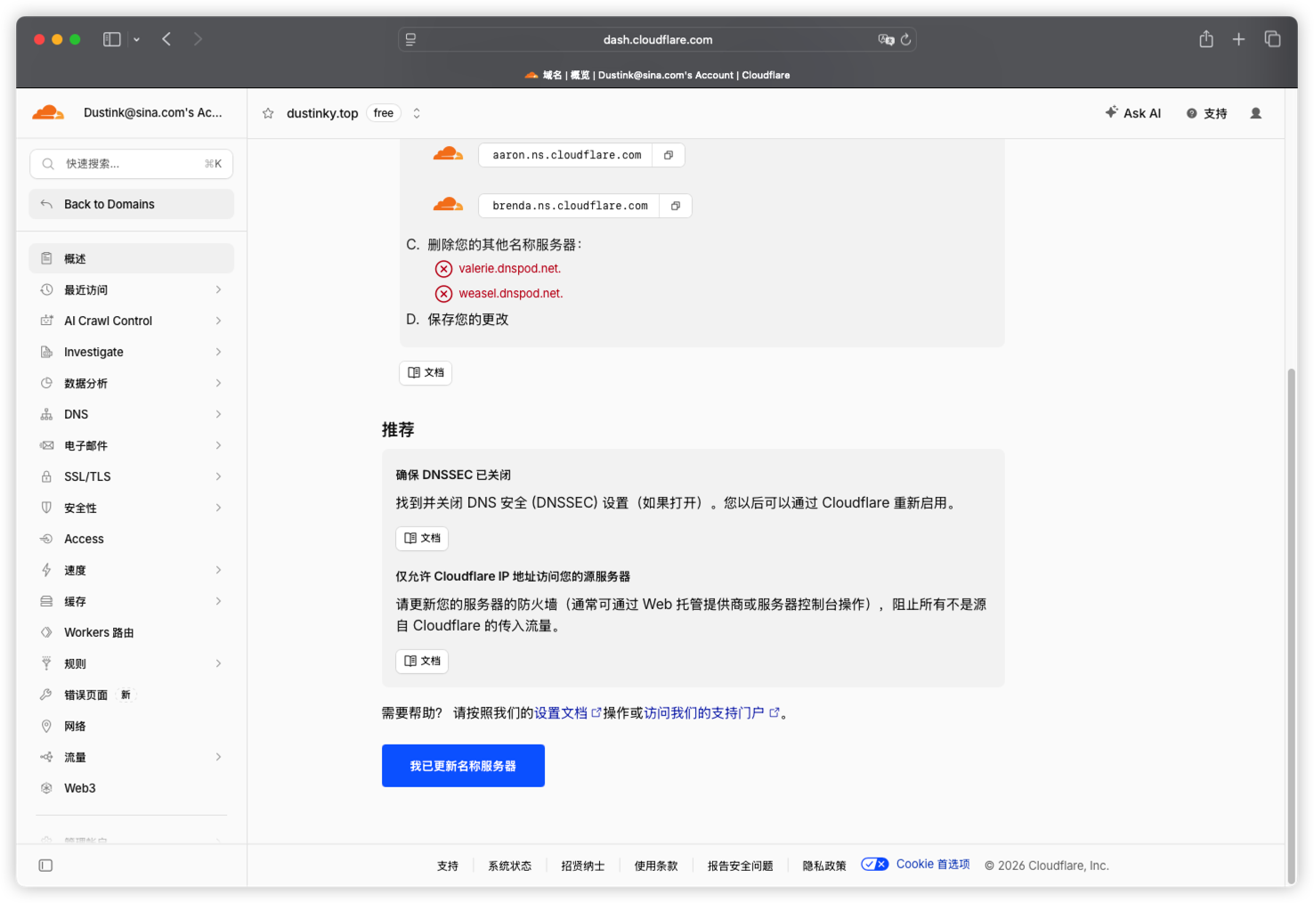Click the Ask AI sparkle button

[x=1133, y=113]
